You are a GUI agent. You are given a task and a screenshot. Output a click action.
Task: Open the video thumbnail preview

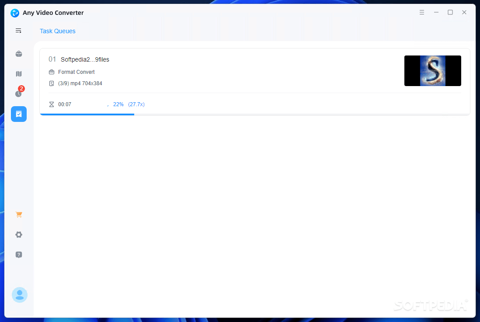[432, 70]
